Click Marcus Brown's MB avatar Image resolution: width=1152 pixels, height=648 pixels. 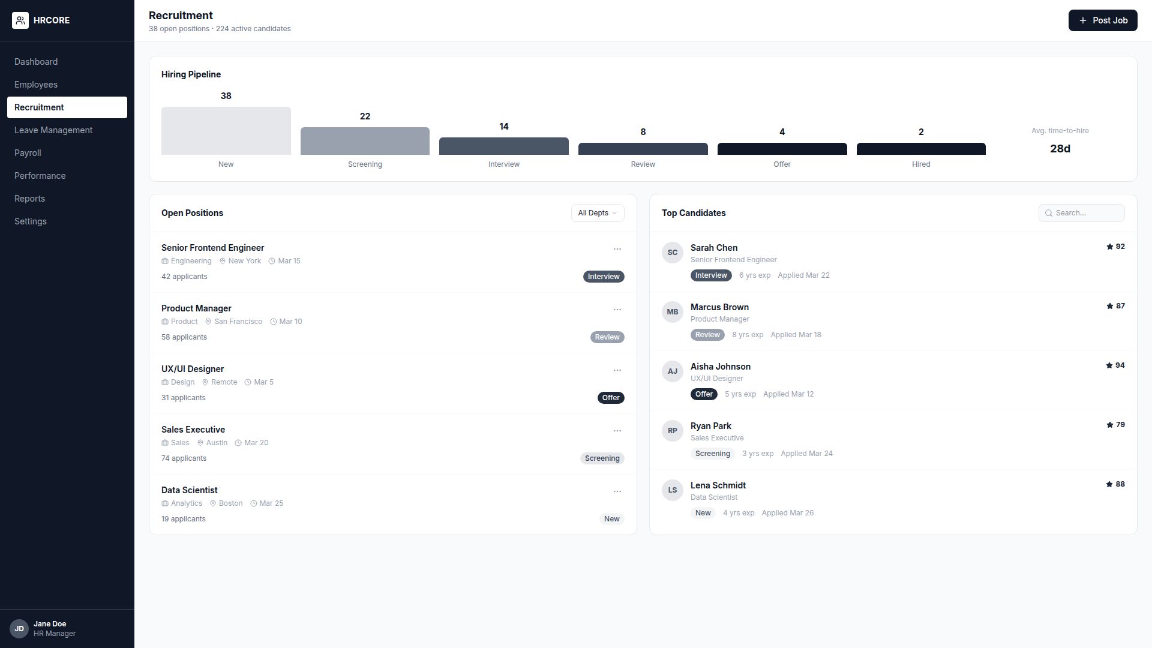coord(672,312)
